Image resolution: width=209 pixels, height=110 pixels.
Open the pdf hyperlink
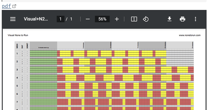click(6, 6)
